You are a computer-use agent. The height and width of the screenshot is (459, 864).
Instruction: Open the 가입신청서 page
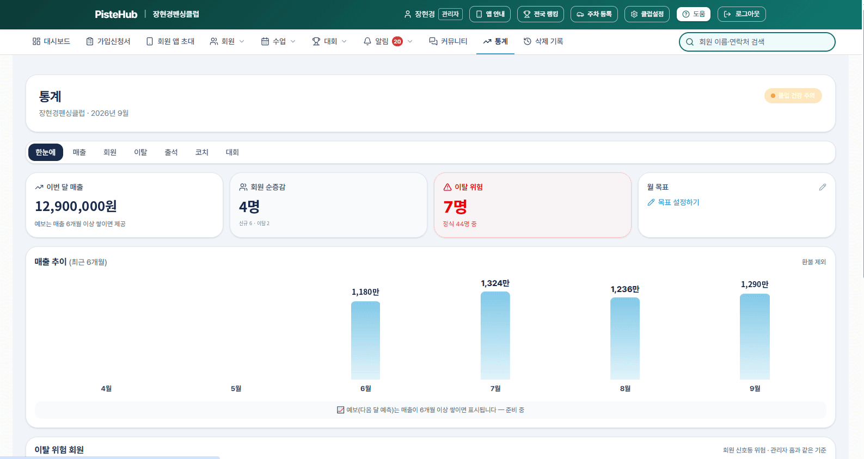(x=108, y=41)
